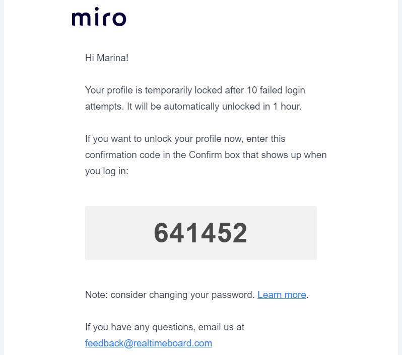Click the words you log in
This screenshot has width=402, height=355.
[x=106, y=171]
